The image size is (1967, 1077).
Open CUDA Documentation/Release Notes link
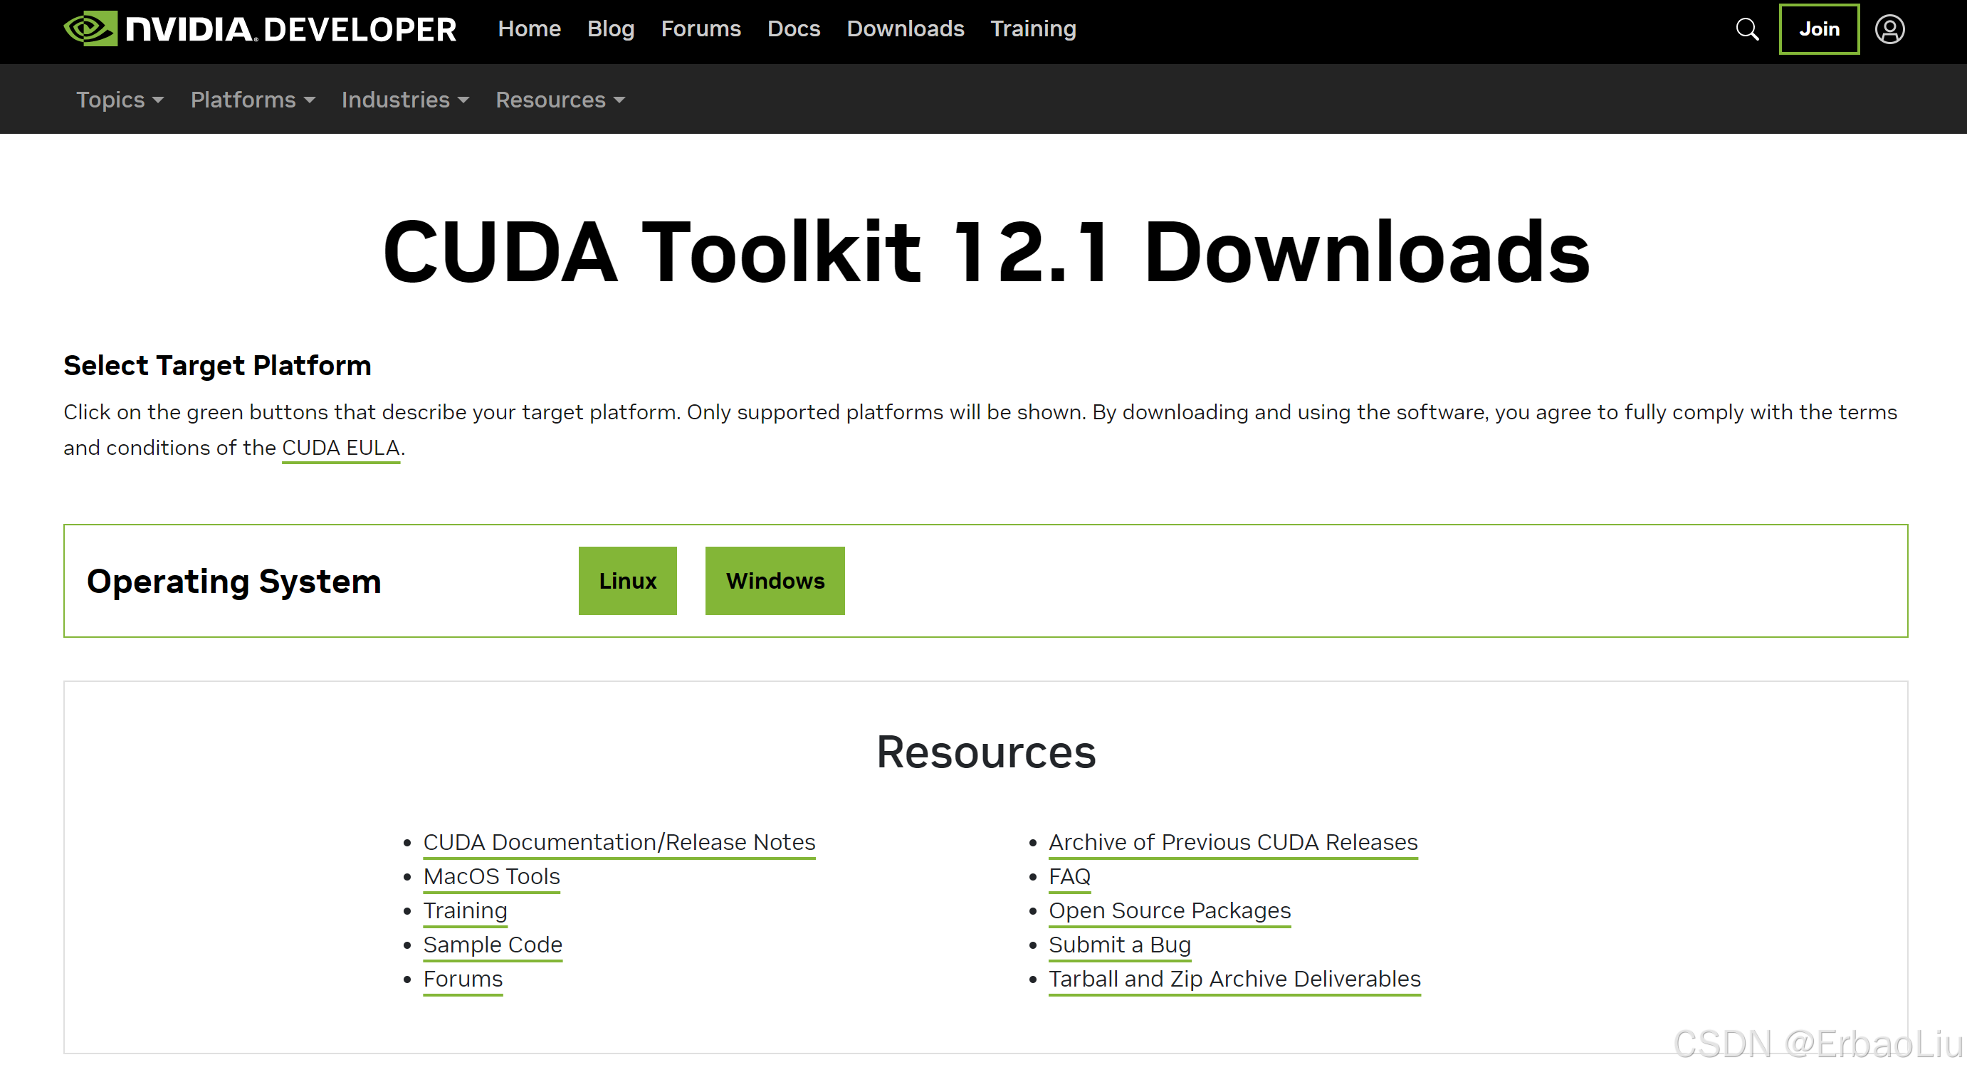pyautogui.click(x=619, y=842)
